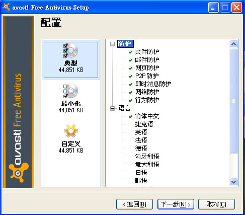Minimize the avast! Setup window
This screenshot has width=245, height=215.
pyautogui.click(x=213, y=8)
